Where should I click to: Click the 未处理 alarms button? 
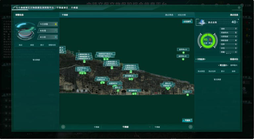(x=47, y=30)
